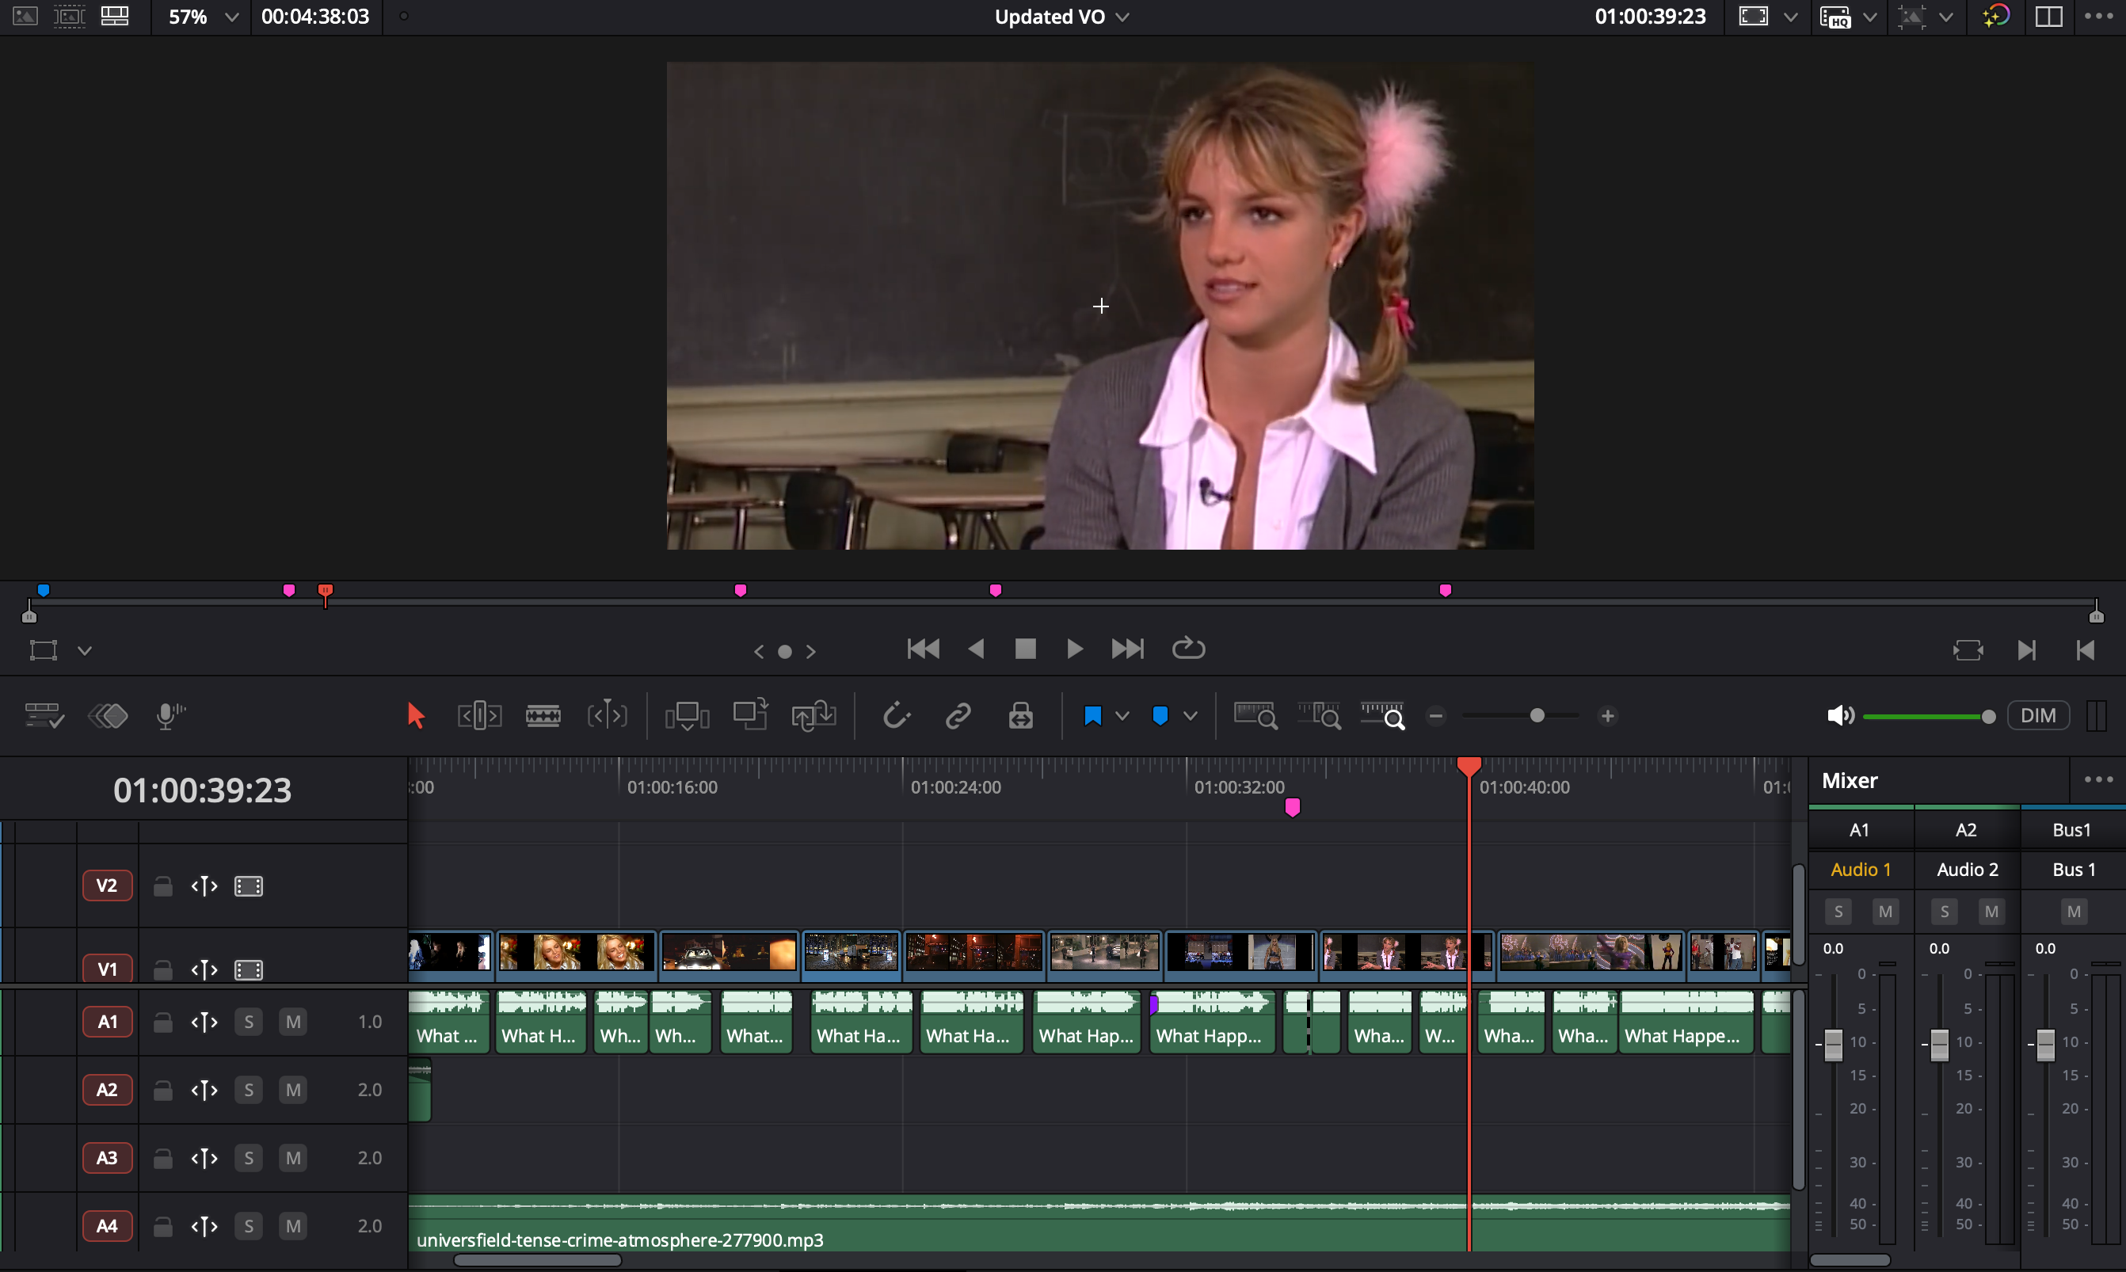Select universfield-tense-crime-atmosphere mp3 audio clip
This screenshot has height=1272, width=2126.
(x=1099, y=1223)
